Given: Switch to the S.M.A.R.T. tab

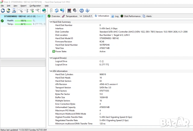Looking at the screenshot, I should [x=87, y=16].
